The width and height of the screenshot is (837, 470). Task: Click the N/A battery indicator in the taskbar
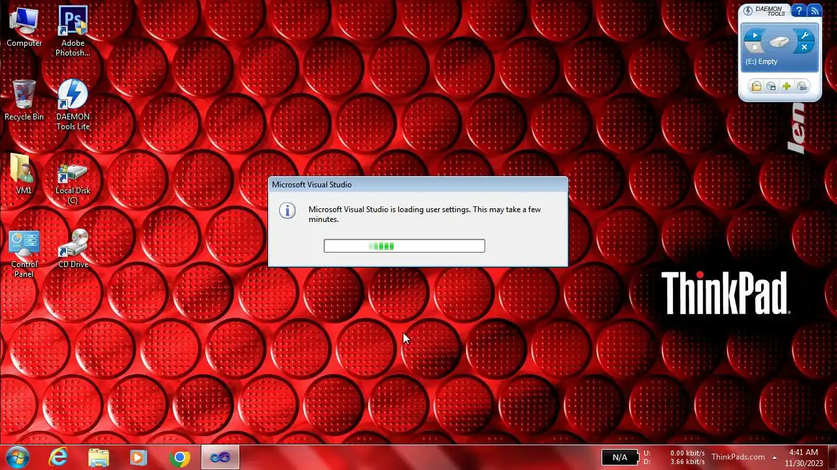pyautogui.click(x=619, y=458)
